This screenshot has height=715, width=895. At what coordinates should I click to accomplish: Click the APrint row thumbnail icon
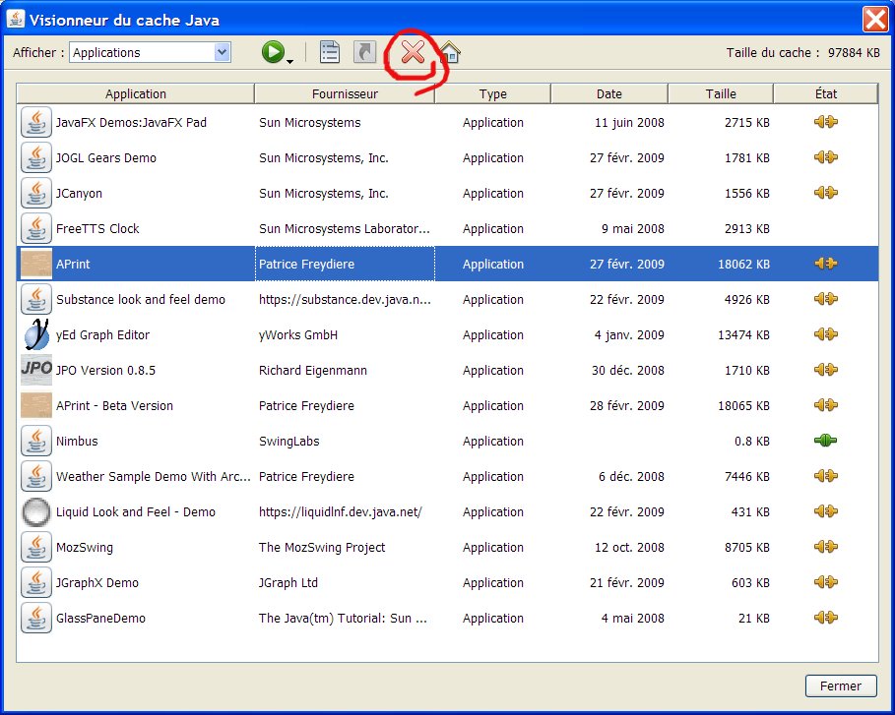36,264
